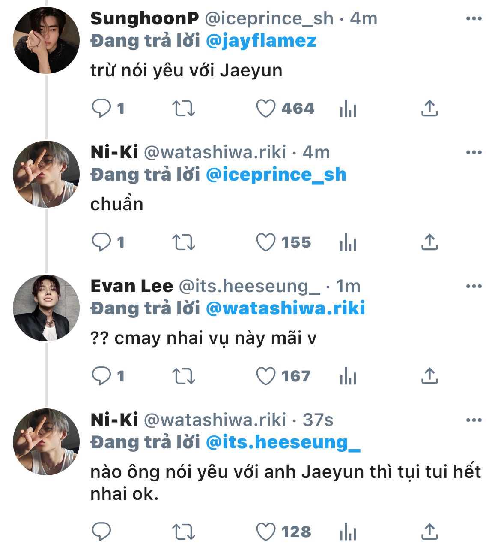Share Evan Lee's tweet
The image size is (501, 547).
pos(429,376)
